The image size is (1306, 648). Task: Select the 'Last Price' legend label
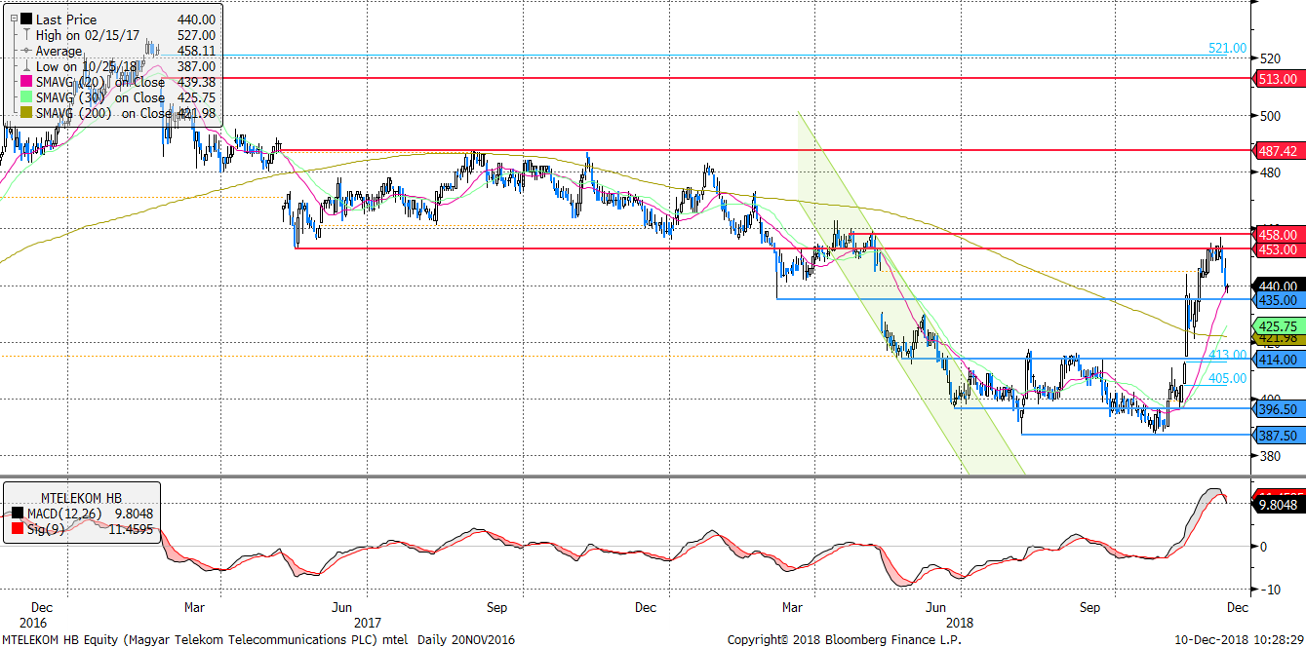pyautogui.click(x=66, y=19)
